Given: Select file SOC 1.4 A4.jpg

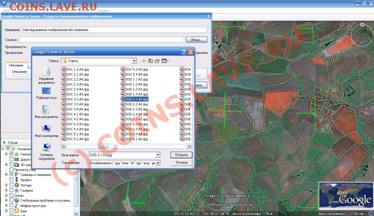Looking at the screenshot, I should click(x=75, y=69).
